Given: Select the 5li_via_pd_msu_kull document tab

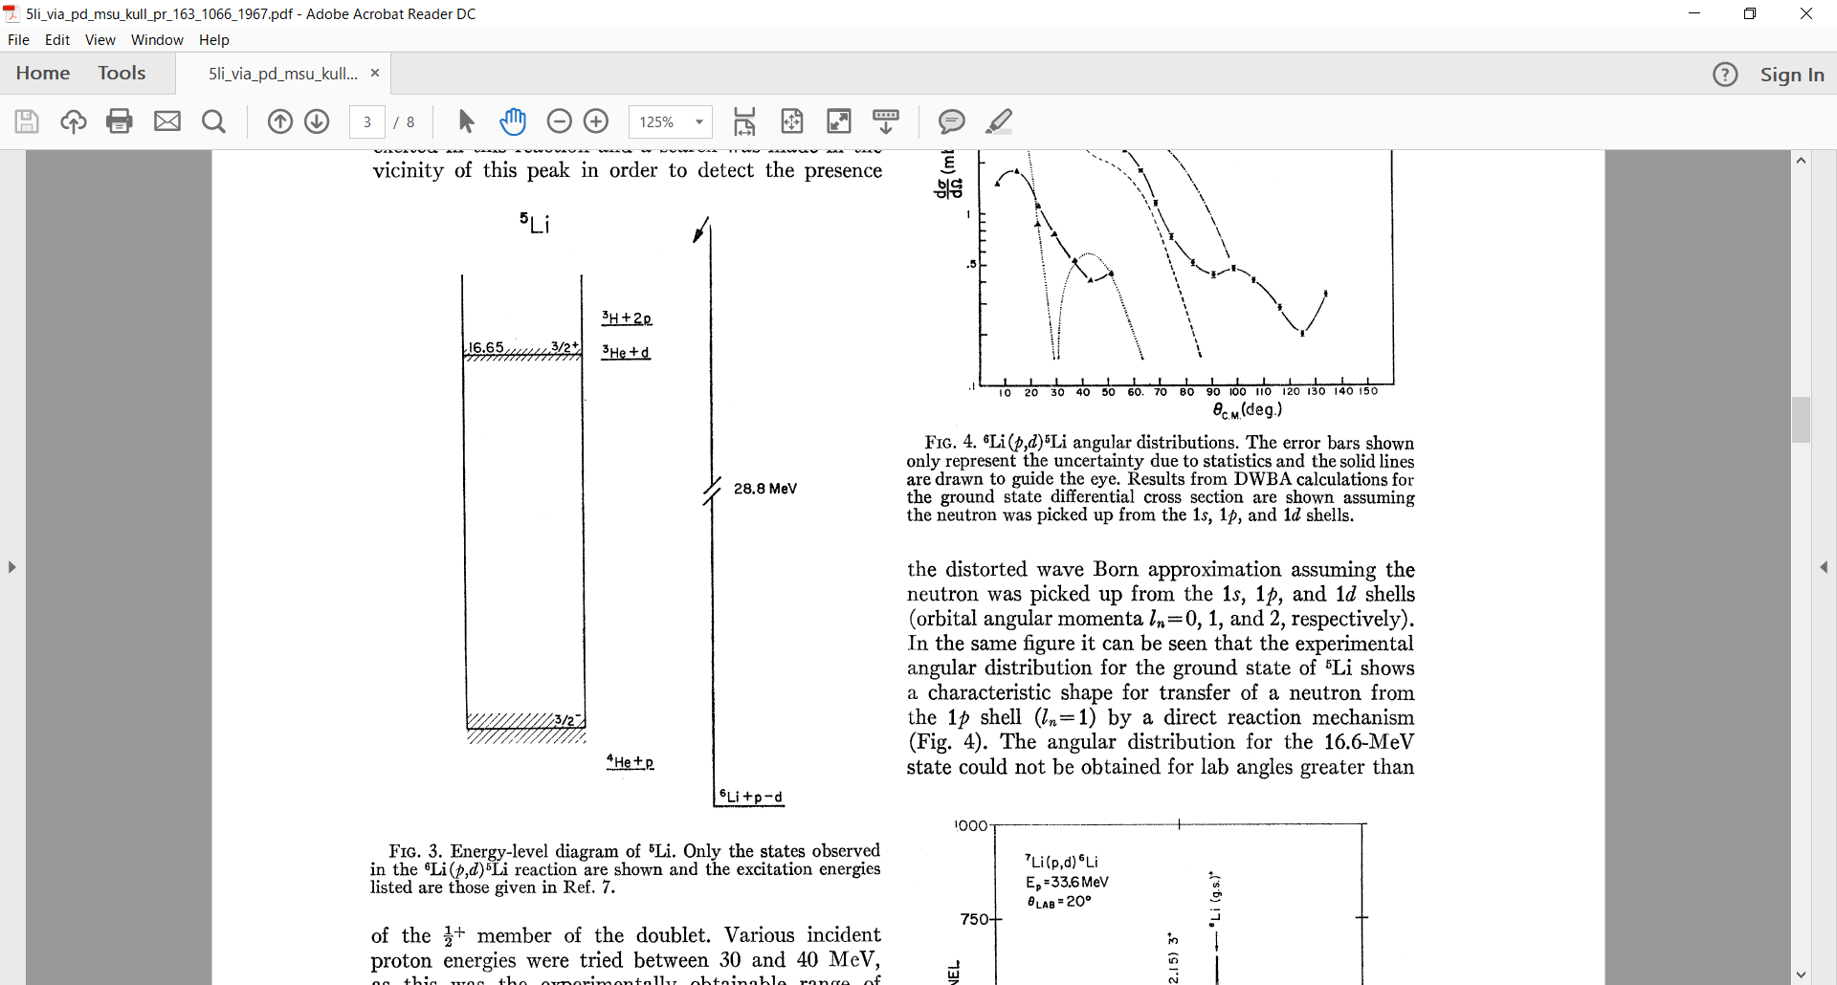Looking at the screenshot, I should click(x=283, y=74).
